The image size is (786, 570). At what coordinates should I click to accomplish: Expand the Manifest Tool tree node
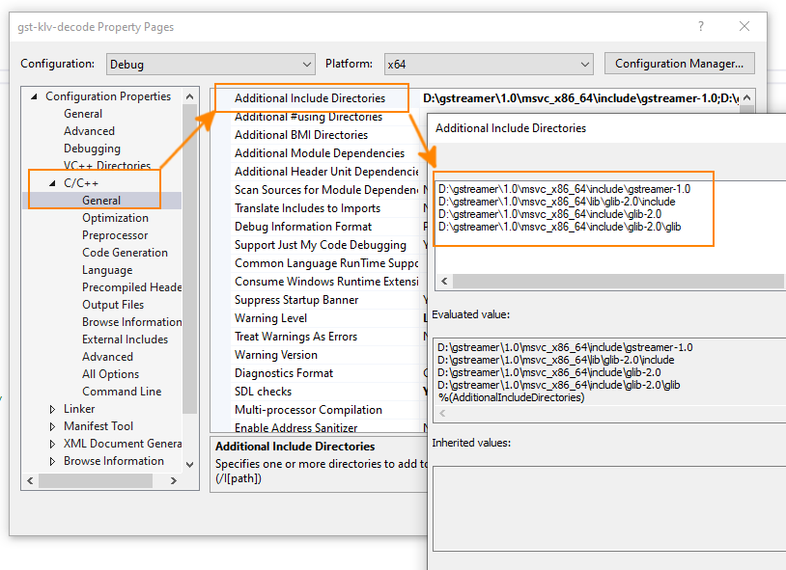click(x=53, y=426)
